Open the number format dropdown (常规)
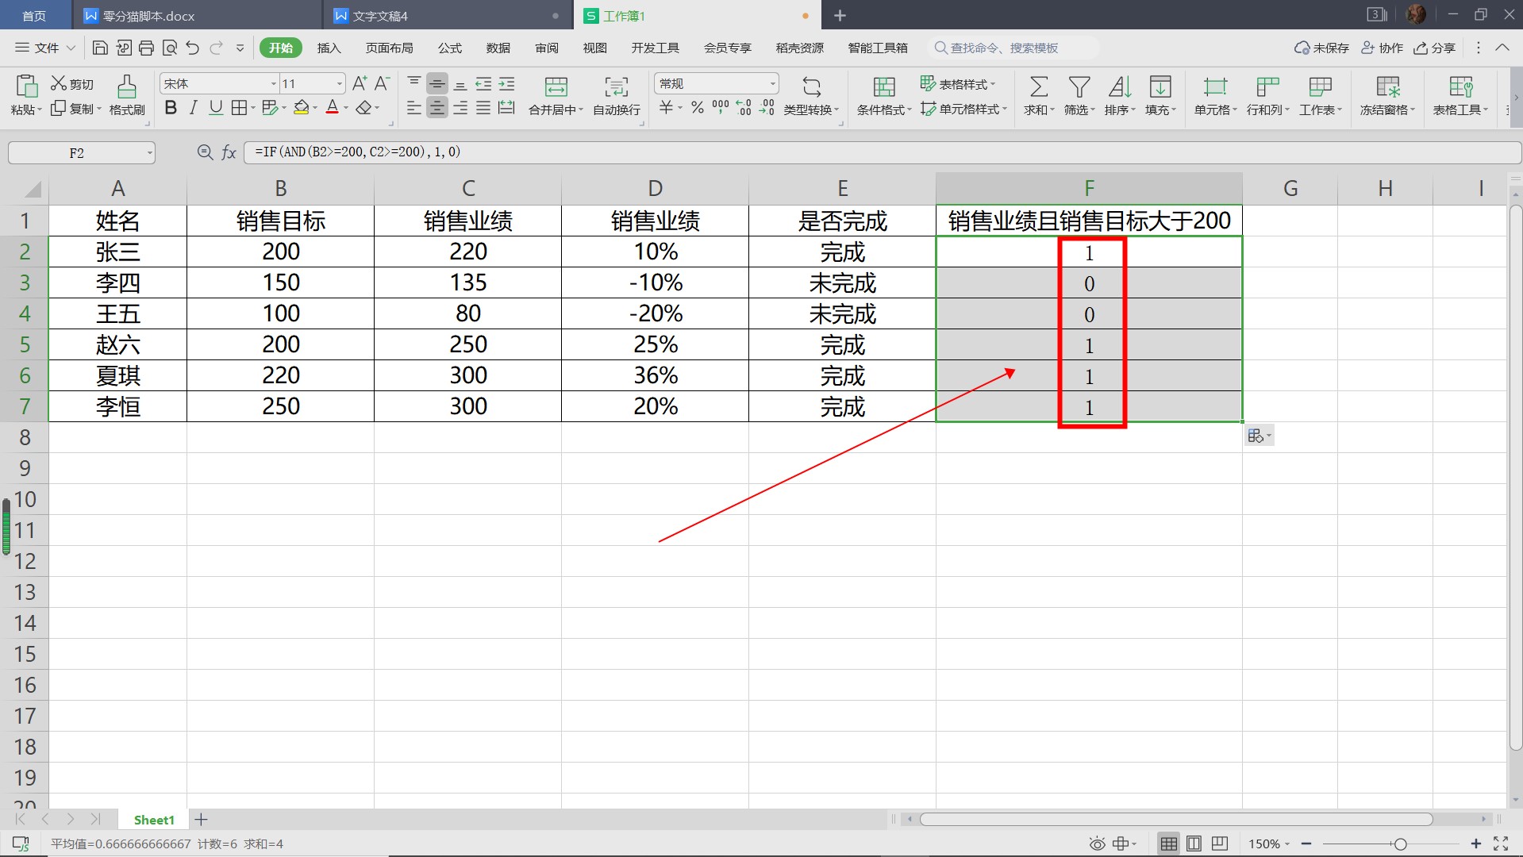The height and width of the screenshot is (857, 1523). point(772,83)
